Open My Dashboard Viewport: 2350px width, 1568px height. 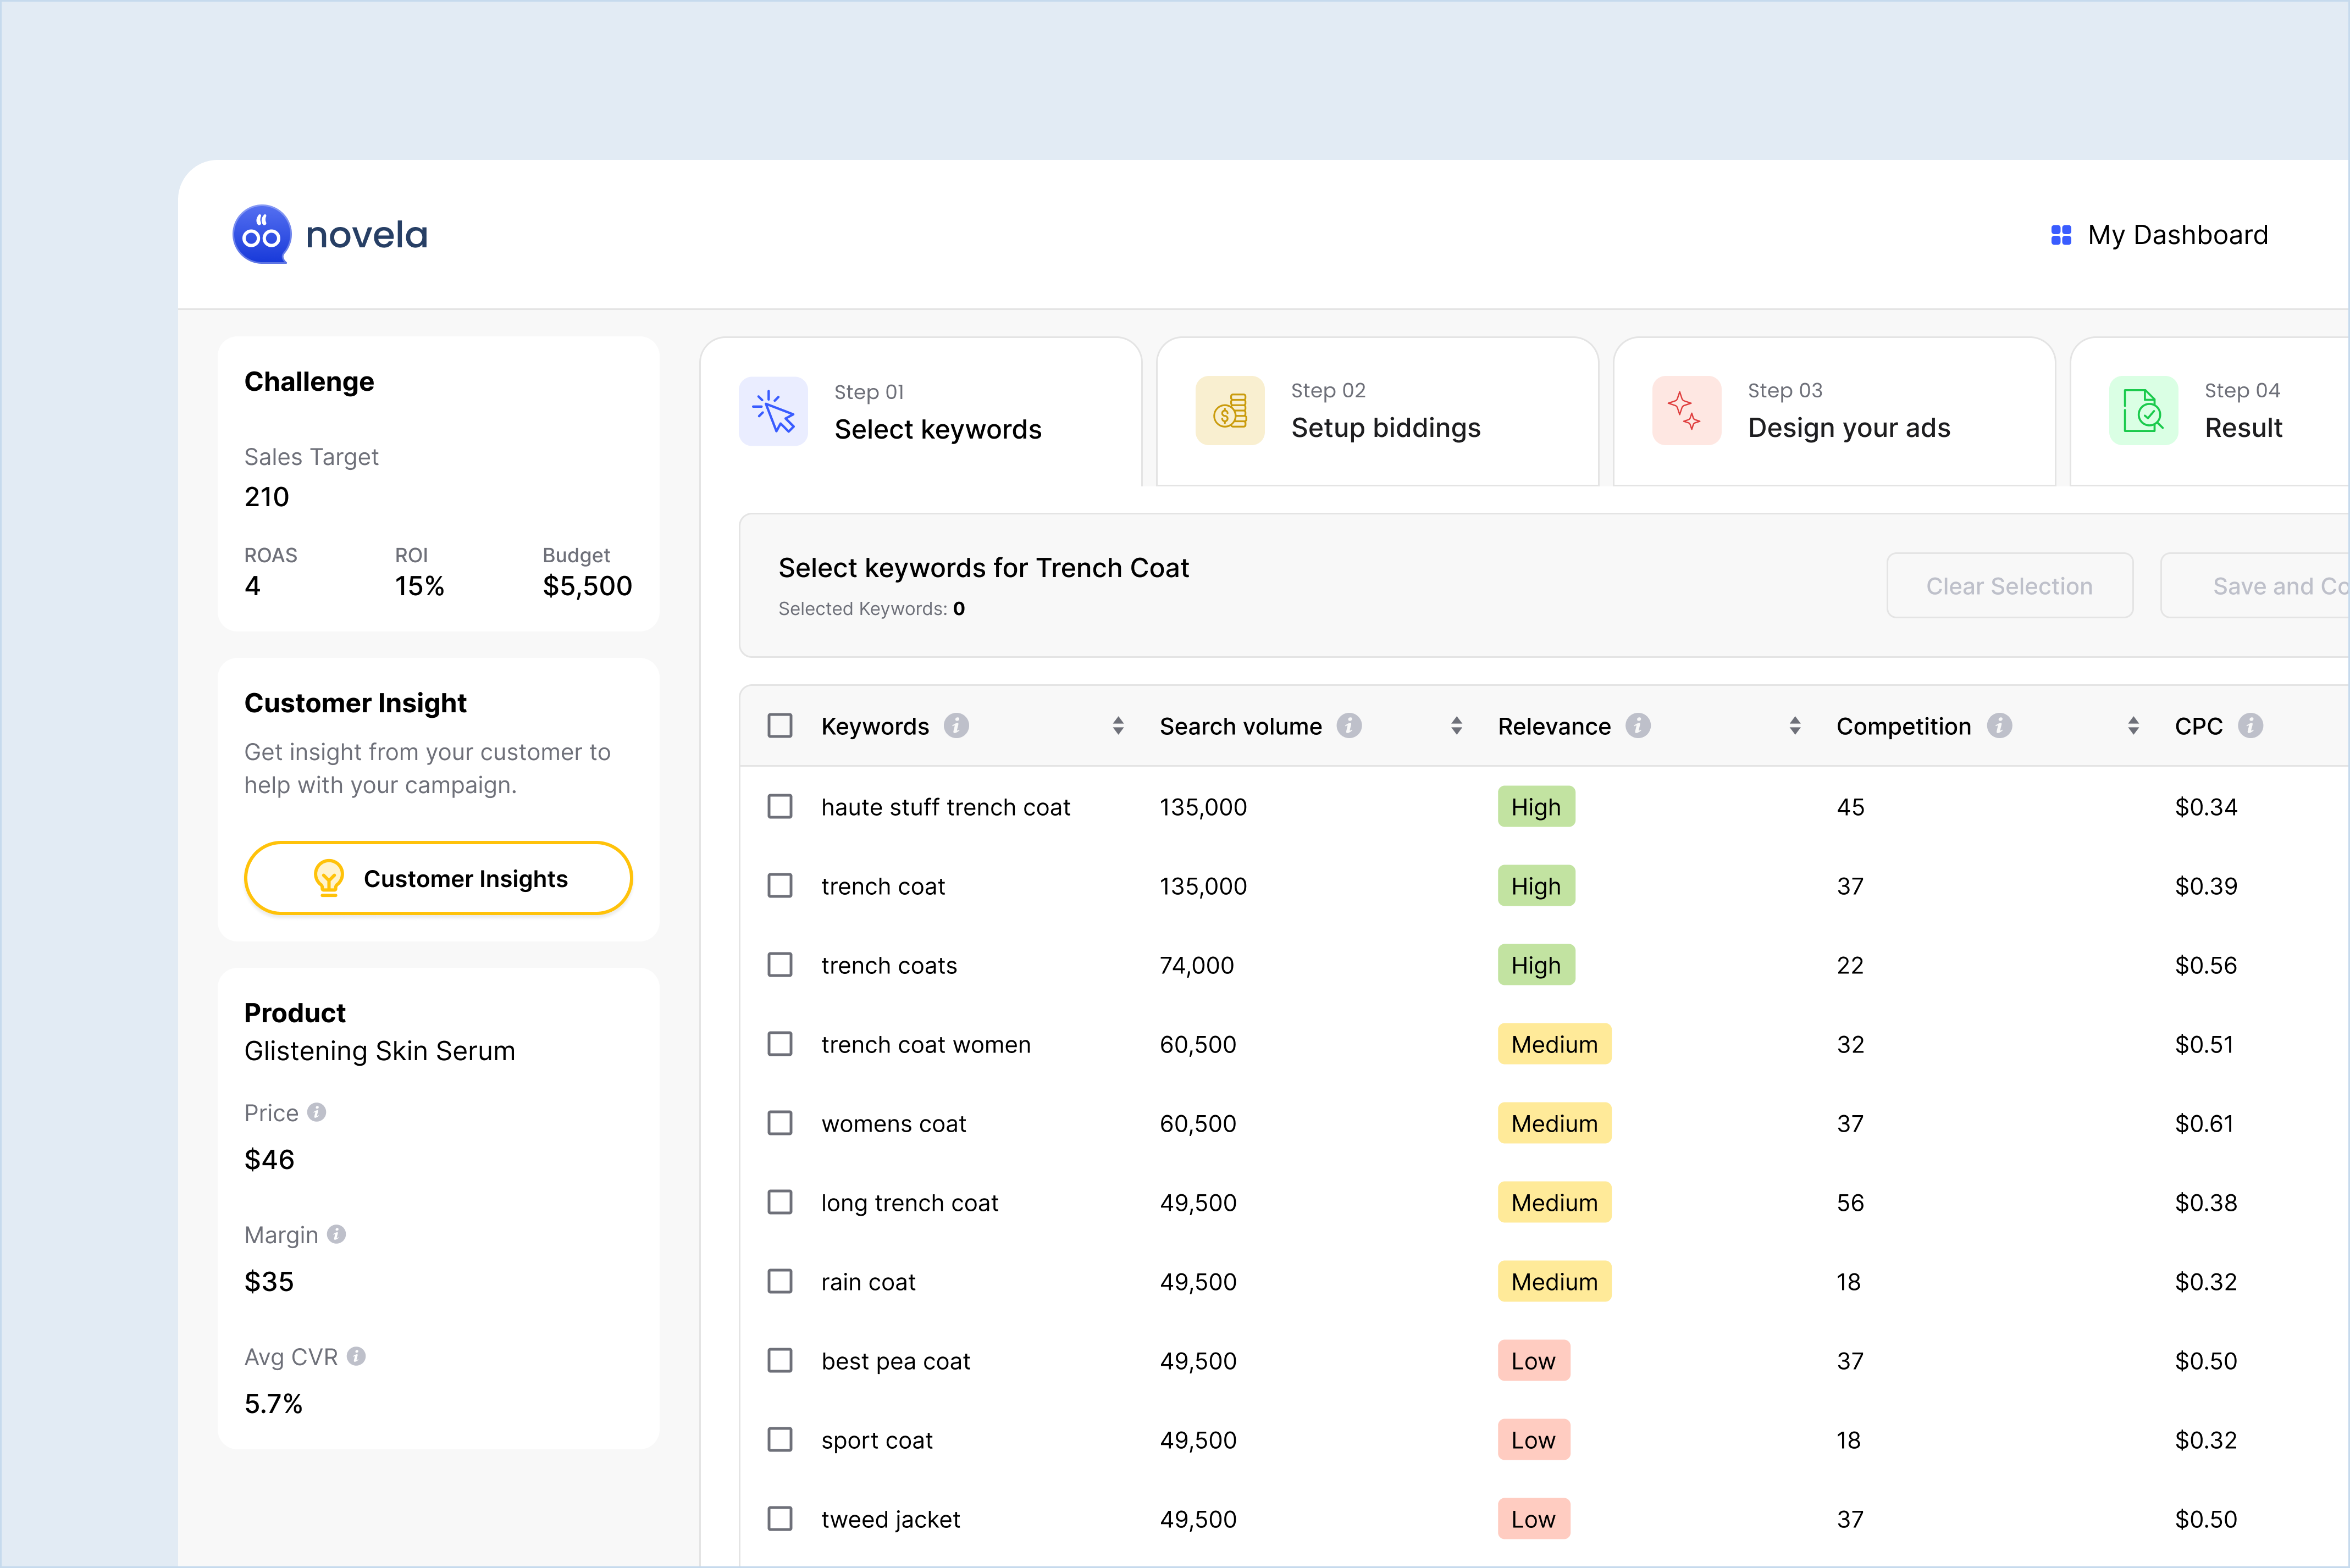[x=2159, y=235]
